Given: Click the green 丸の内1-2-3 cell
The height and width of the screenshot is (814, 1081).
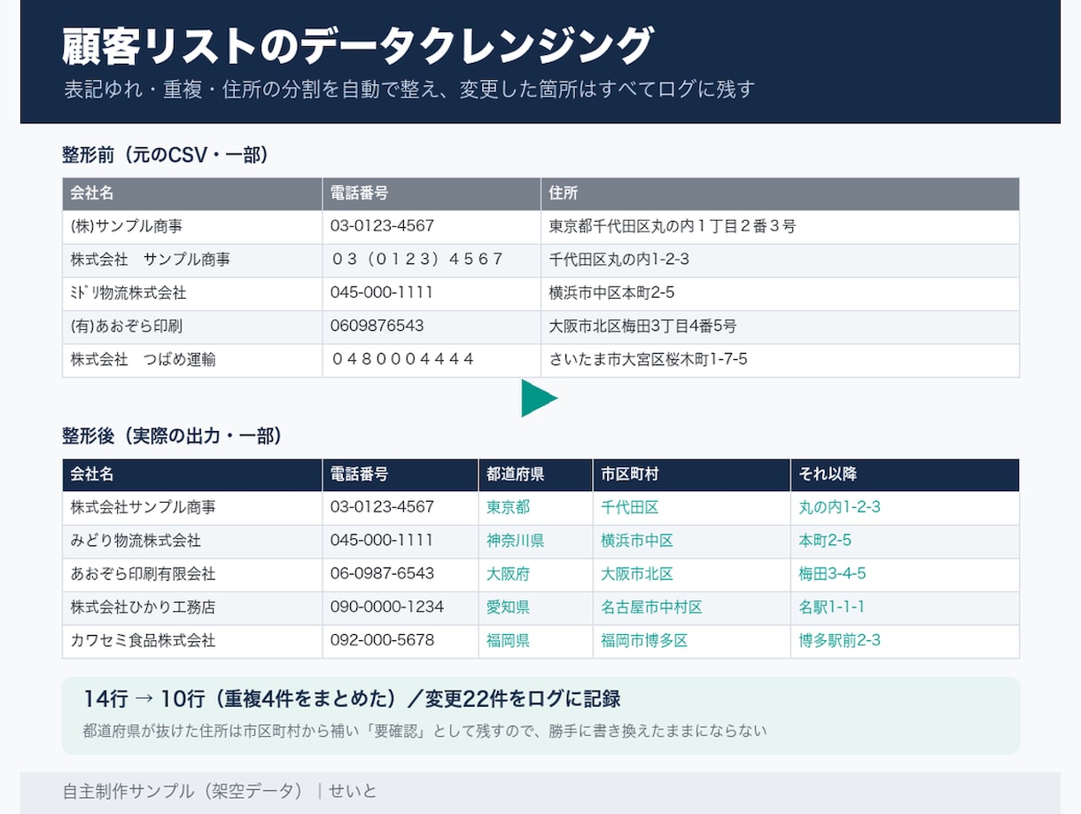Looking at the screenshot, I should coord(905,508).
